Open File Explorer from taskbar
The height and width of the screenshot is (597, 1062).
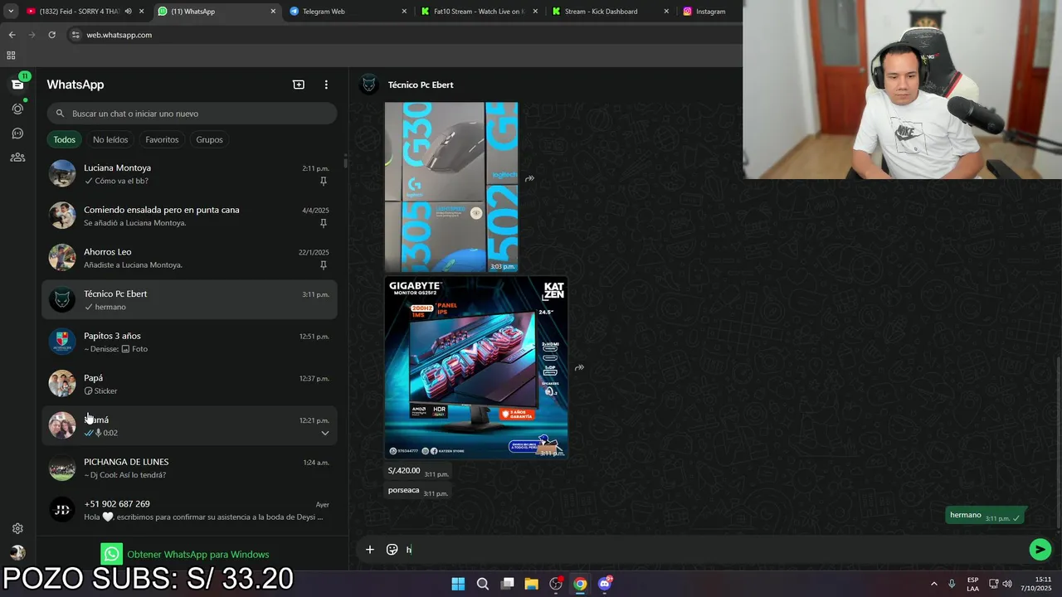(x=531, y=584)
